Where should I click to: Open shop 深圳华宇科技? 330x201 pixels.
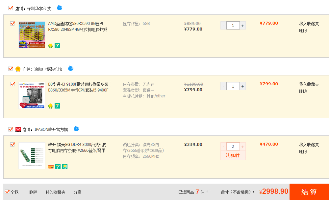tap(39, 9)
